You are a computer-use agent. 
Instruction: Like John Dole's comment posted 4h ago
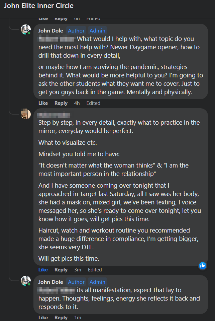click(43, 103)
